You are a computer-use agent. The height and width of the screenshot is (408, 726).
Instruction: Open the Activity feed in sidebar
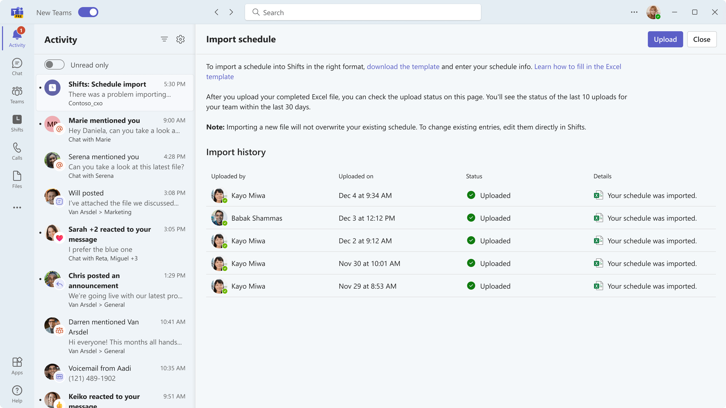point(17,38)
